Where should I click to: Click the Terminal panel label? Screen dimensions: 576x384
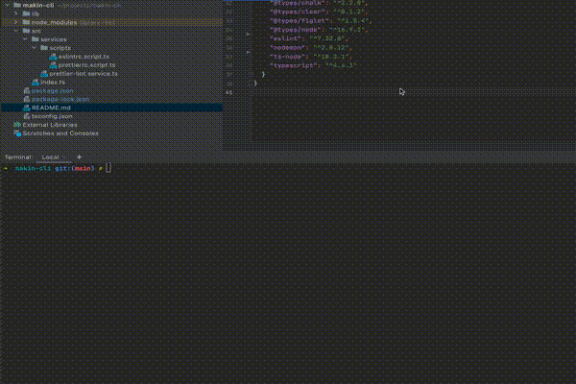pyautogui.click(x=18, y=156)
